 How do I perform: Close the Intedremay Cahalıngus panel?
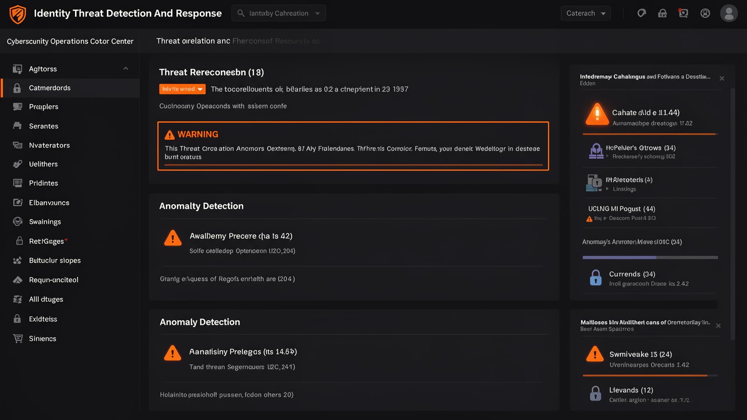click(722, 79)
